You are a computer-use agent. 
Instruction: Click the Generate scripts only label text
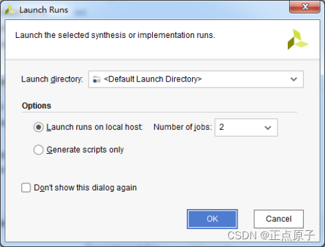[85, 150]
